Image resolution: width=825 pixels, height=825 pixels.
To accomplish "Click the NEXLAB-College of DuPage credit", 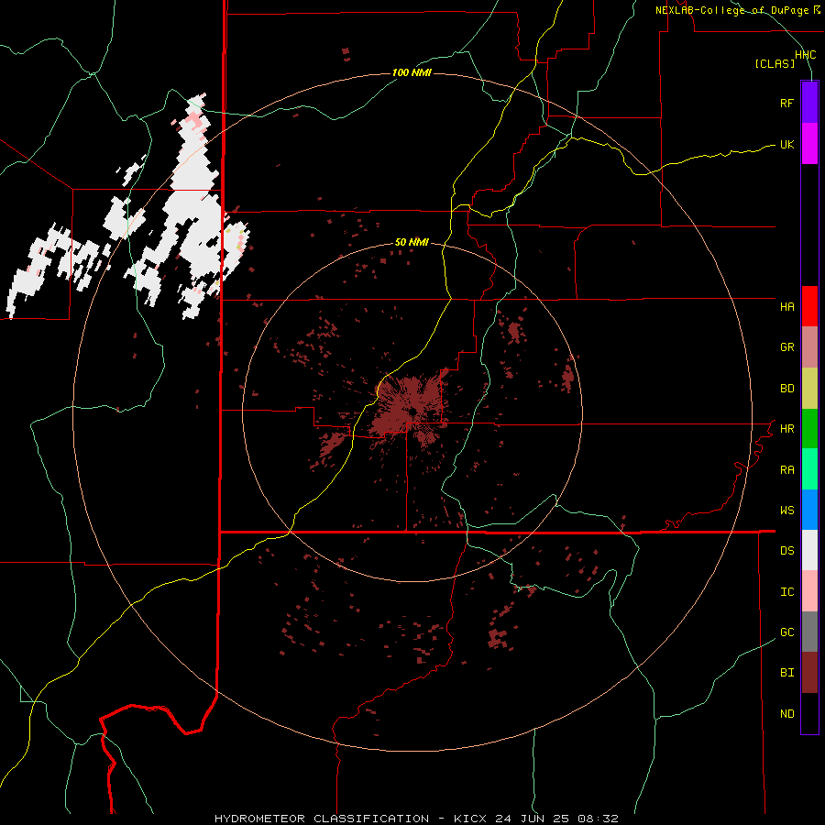I will [737, 10].
